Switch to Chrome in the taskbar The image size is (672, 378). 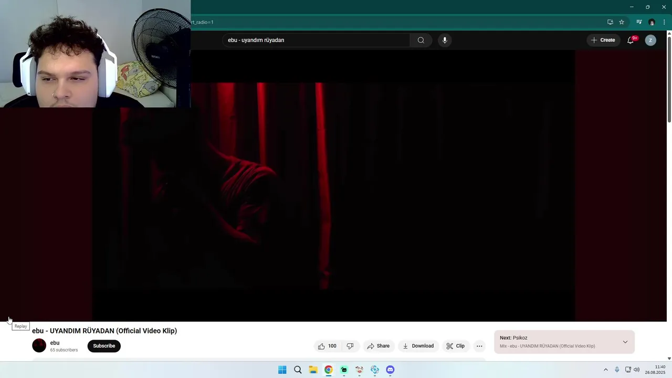[328, 370]
